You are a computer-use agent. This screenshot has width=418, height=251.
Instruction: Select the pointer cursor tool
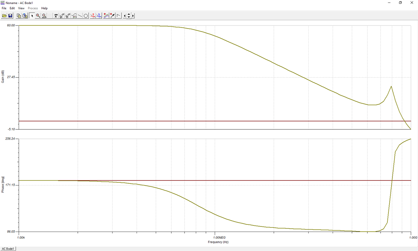(x=32, y=16)
